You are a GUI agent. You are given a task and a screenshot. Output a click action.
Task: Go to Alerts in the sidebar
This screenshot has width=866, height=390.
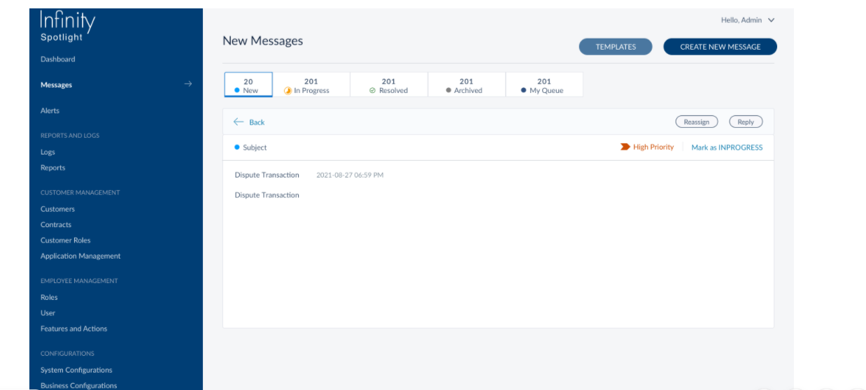point(50,110)
